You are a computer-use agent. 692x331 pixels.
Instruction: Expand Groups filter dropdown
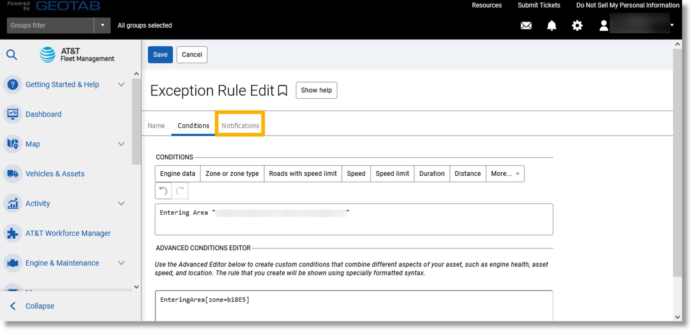coord(102,25)
